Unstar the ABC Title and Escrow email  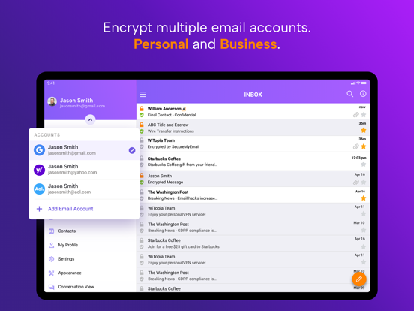(x=364, y=131)
